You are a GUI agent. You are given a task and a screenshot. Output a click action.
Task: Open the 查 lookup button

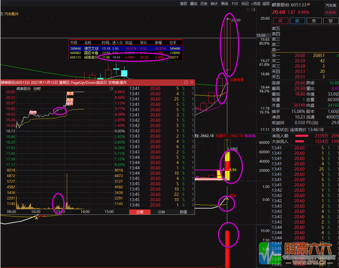click(x=314, y=21)
